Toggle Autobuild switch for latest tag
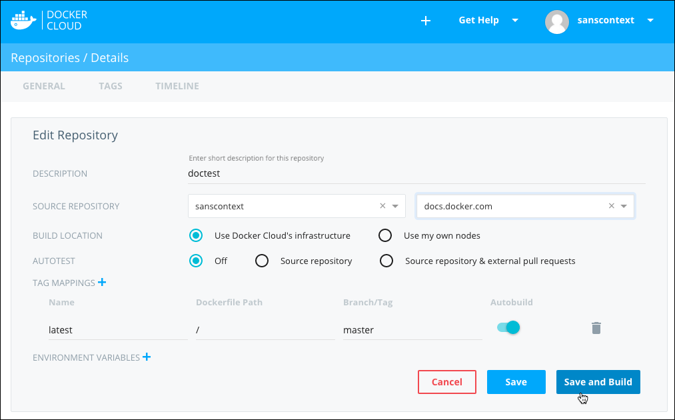675x420 pixels. click(x=508, y=327)
